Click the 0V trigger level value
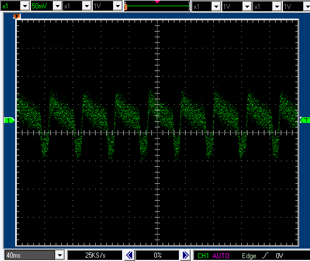 pos(280,256)
